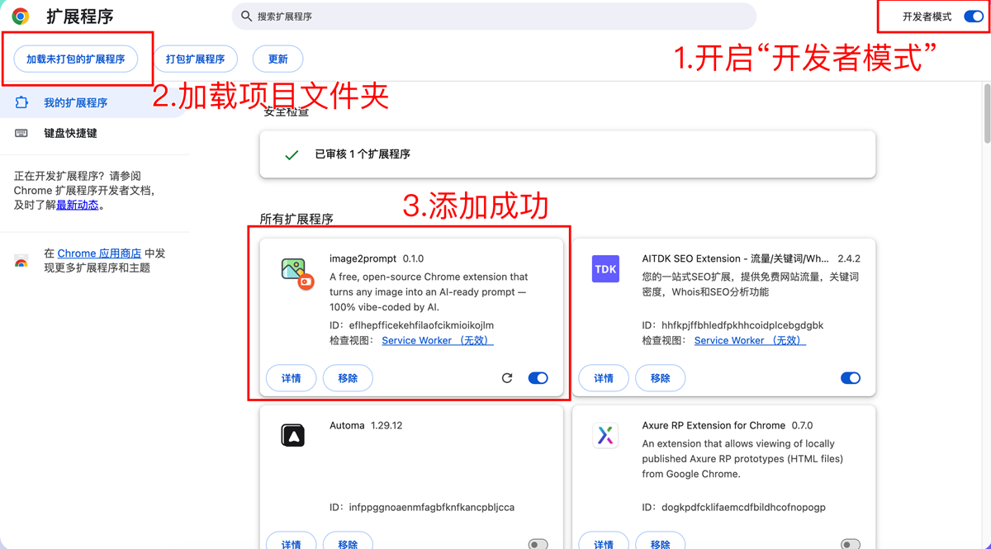The height and width of the screenshot is (549, 991).
Task: Click the search magnifier icon
Action: point(246,16)
